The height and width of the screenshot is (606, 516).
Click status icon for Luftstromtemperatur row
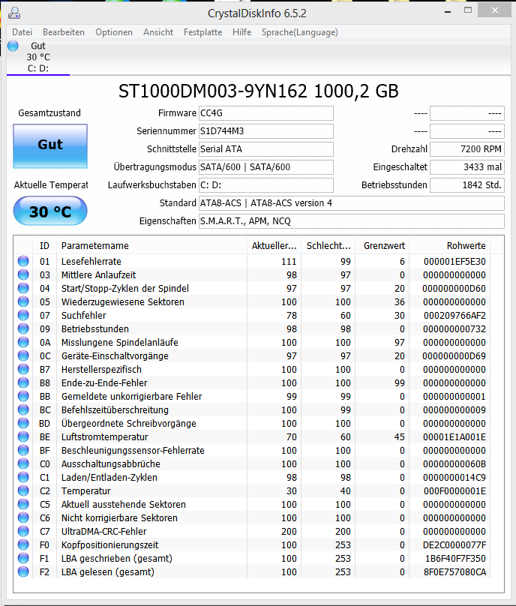point(23,437)
